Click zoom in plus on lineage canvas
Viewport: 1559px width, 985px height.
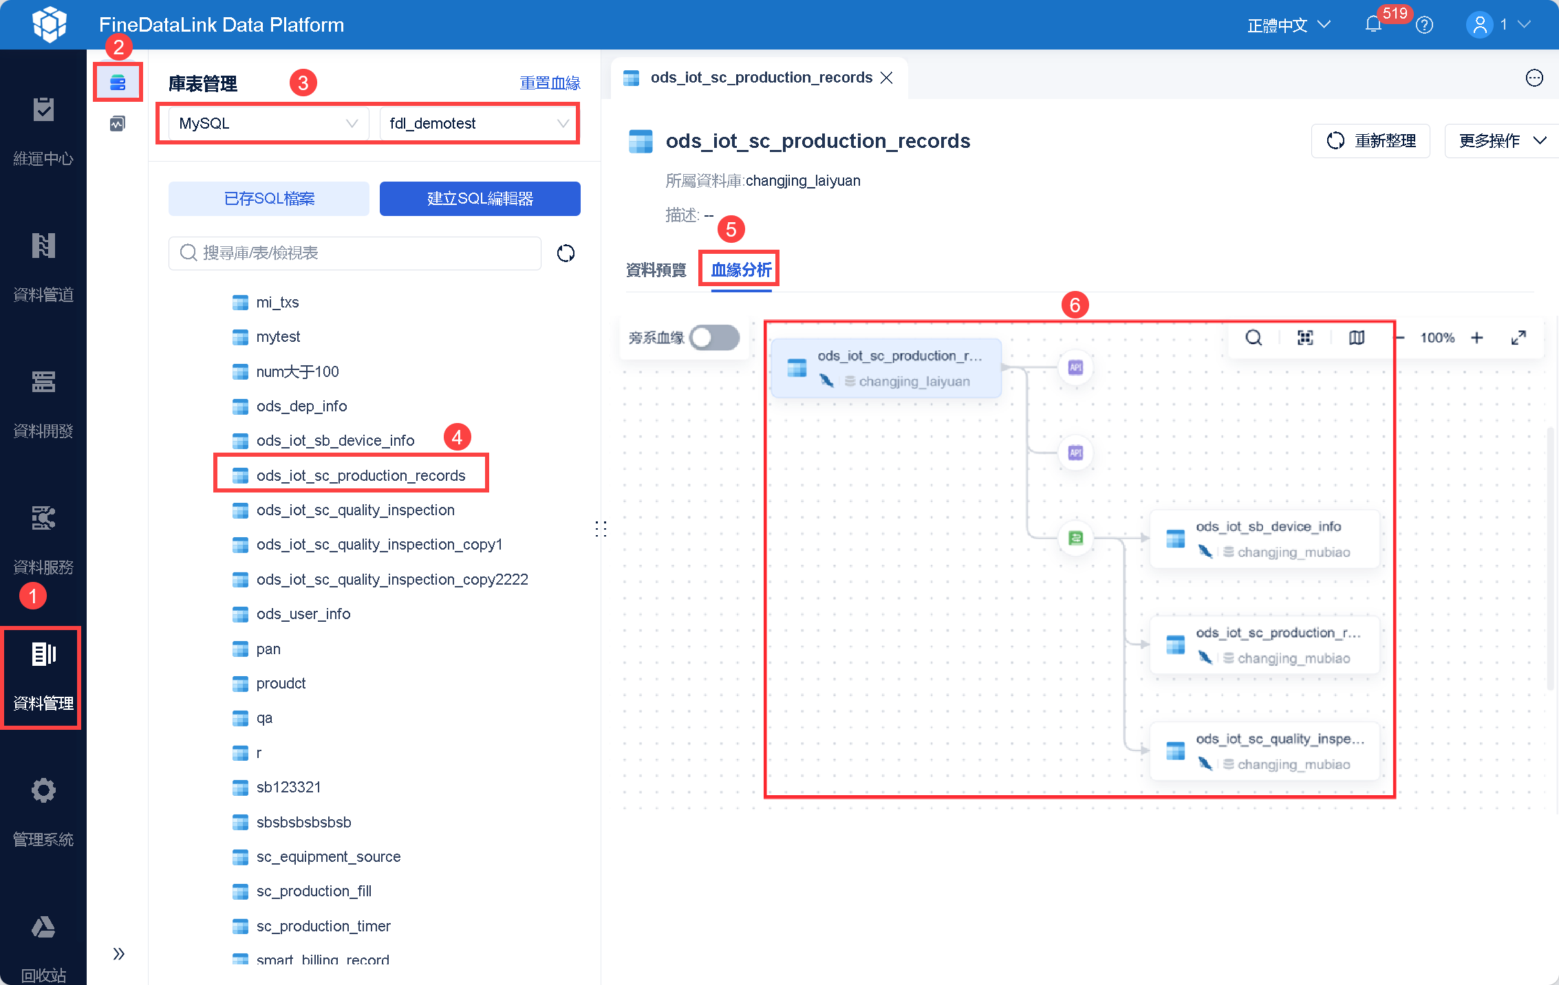[1477, 338]
